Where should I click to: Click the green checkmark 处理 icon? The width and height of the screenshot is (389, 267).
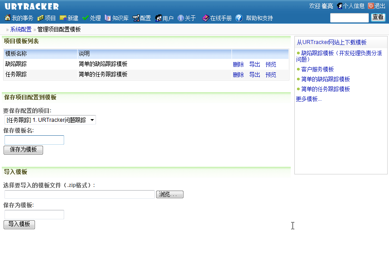click(85, 18)
